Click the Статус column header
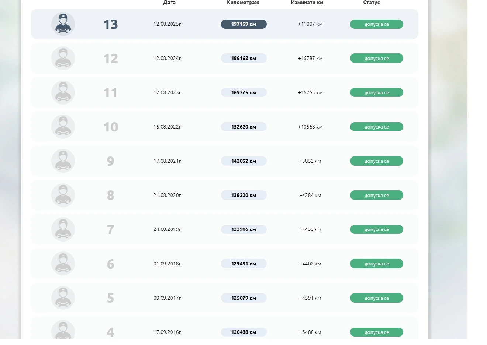This screenshot has width=487, height=345. point(371,3)
